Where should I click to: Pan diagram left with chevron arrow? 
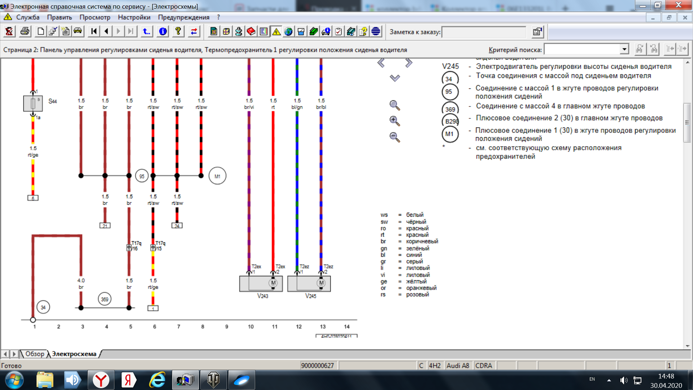point(381,63)
